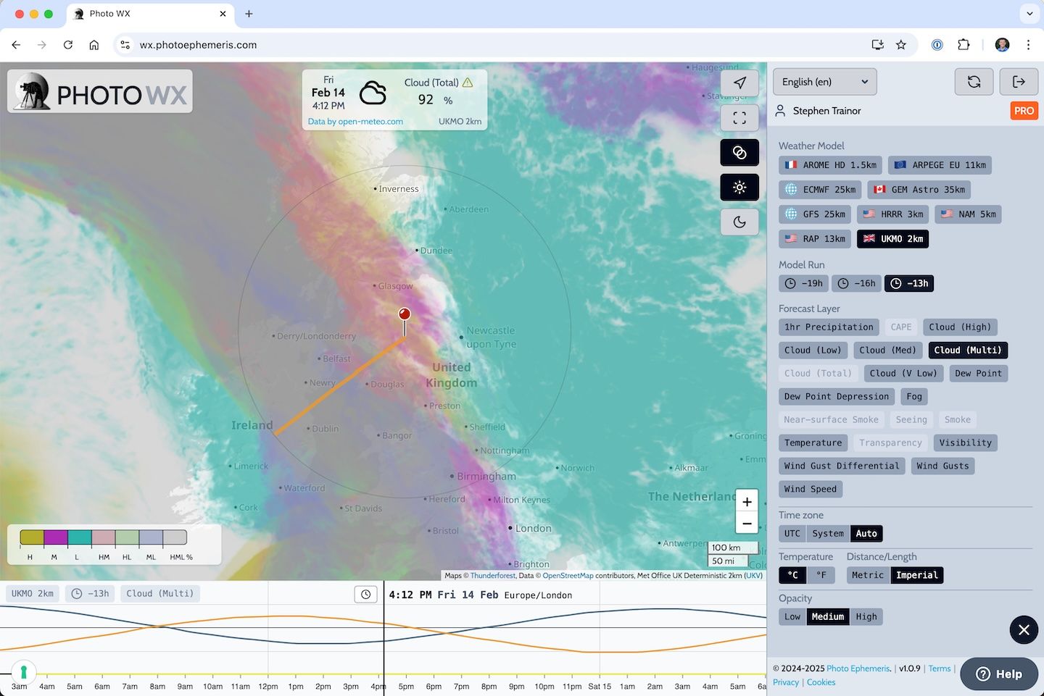This screenshot has width=1044, height=696.
Task: Enter fullscreen using the expand icon
Action: [739, 117]
